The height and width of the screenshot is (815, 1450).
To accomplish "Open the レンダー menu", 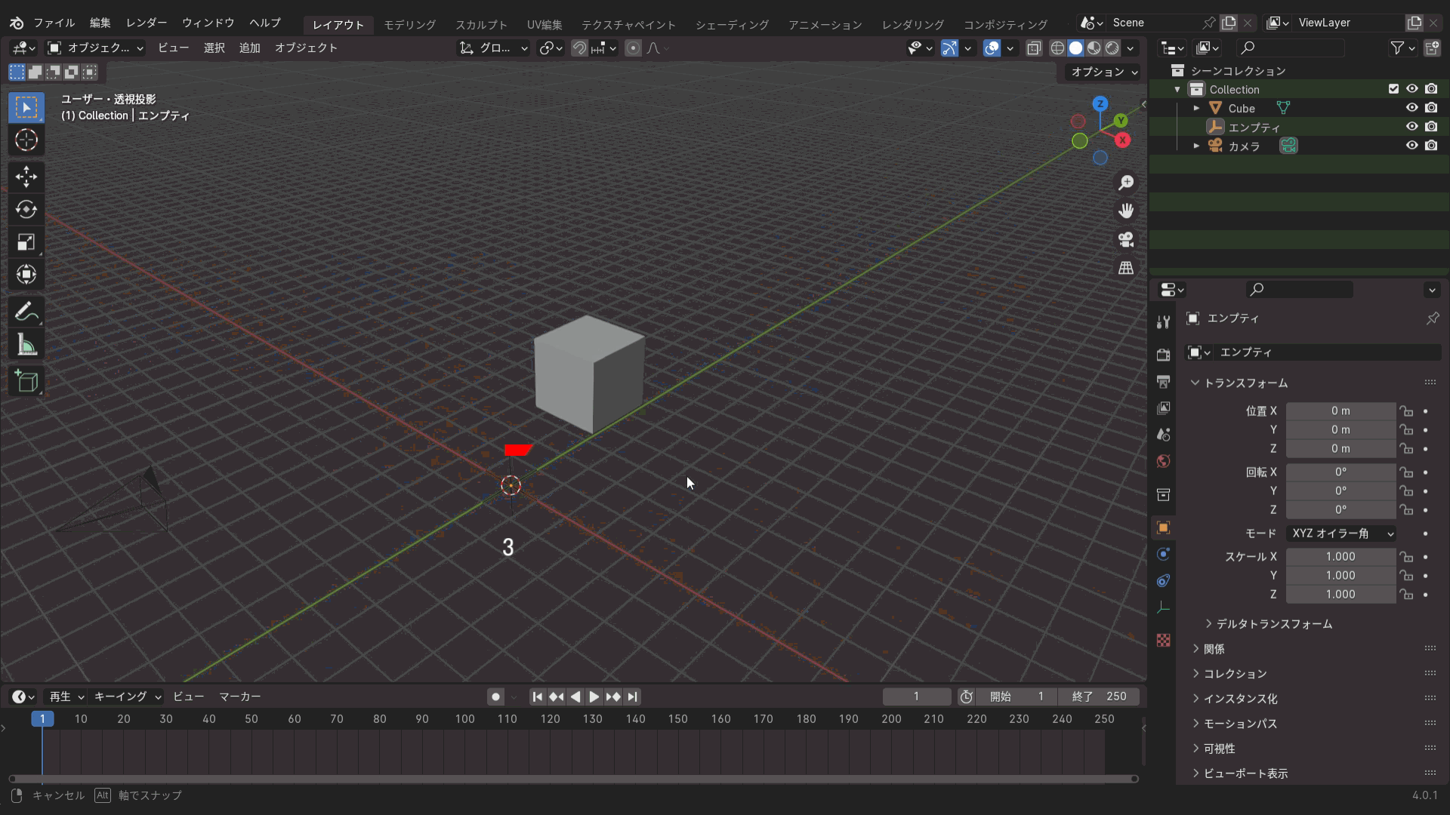I will coord(147,23).
